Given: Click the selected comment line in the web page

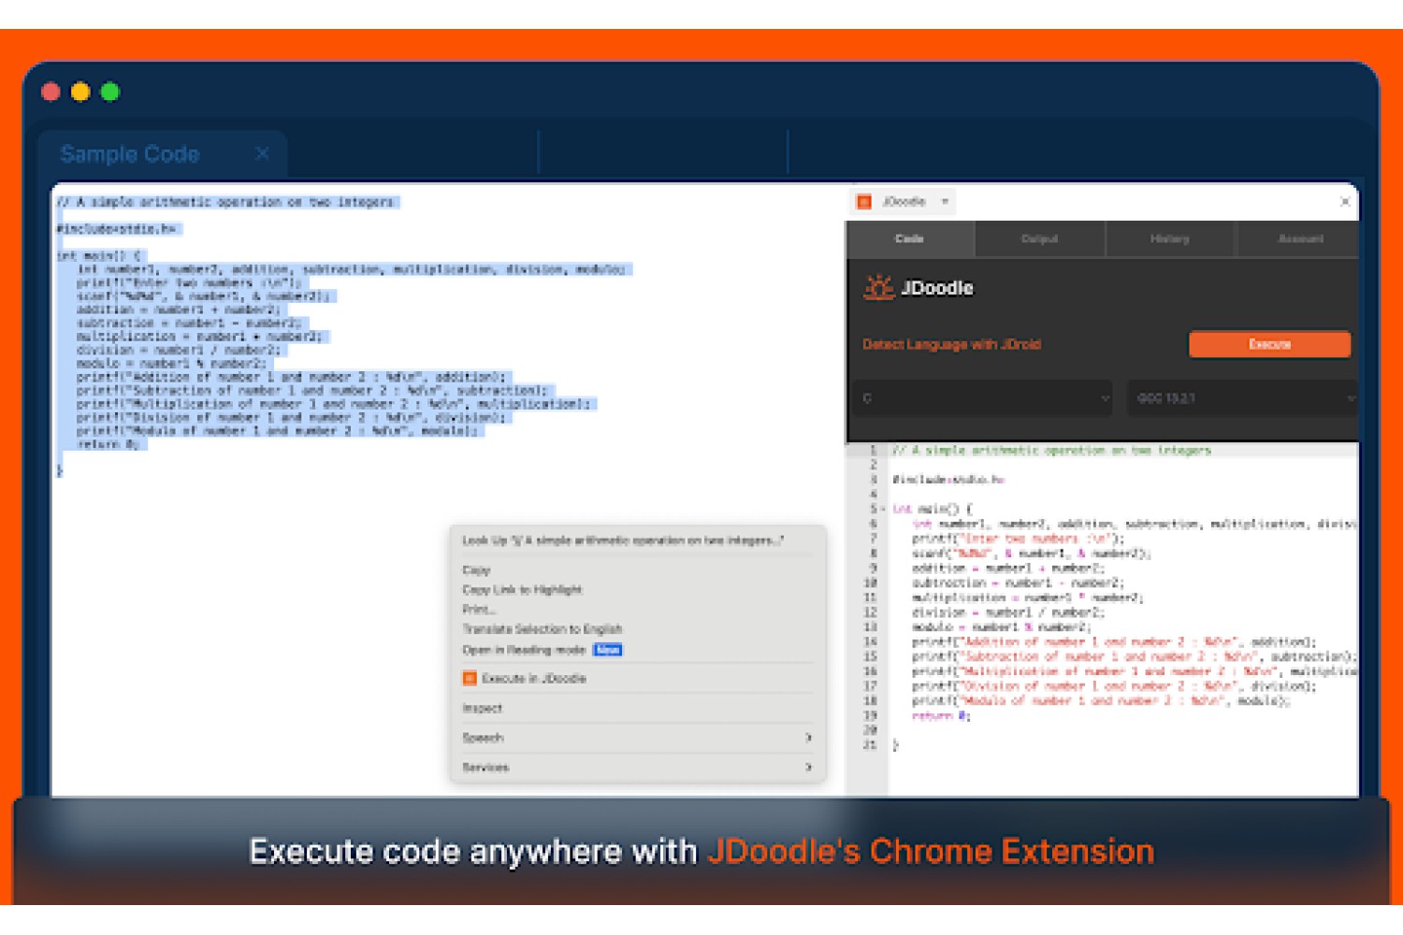Looking at the screenshot, I should [x=226, y=202].
